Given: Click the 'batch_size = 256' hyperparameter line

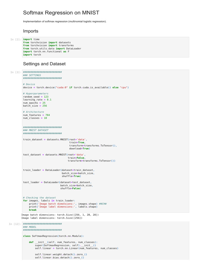Looking at the screenshot, I should coord(35,106).
